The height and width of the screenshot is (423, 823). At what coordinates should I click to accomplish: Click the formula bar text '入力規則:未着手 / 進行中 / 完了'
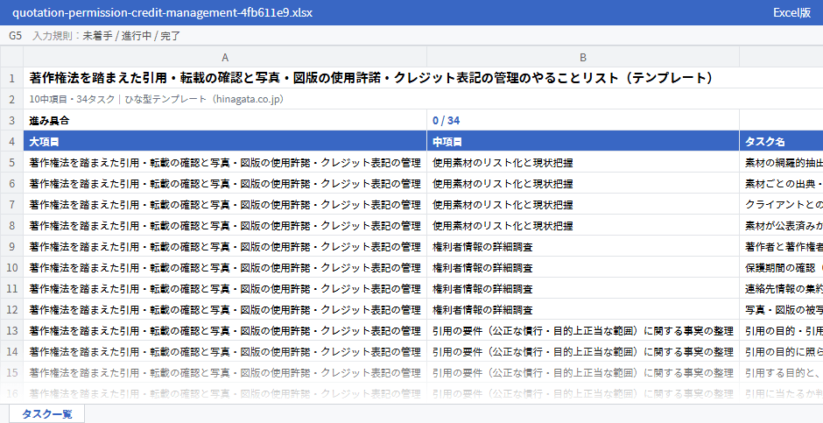[x=107, y=36]
